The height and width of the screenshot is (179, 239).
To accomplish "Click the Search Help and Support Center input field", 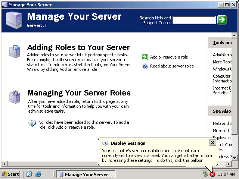I will point(194,20).
